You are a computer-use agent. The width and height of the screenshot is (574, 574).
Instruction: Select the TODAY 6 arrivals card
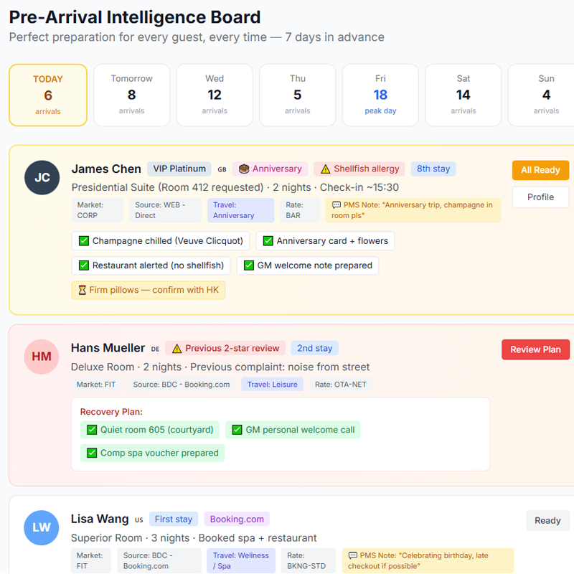[47, 95]
